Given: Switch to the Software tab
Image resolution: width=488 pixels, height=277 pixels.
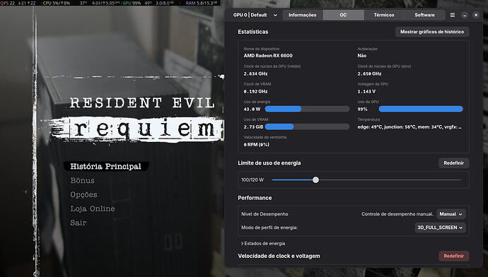Looking at the screenshot, I should (x=424, y=15).
